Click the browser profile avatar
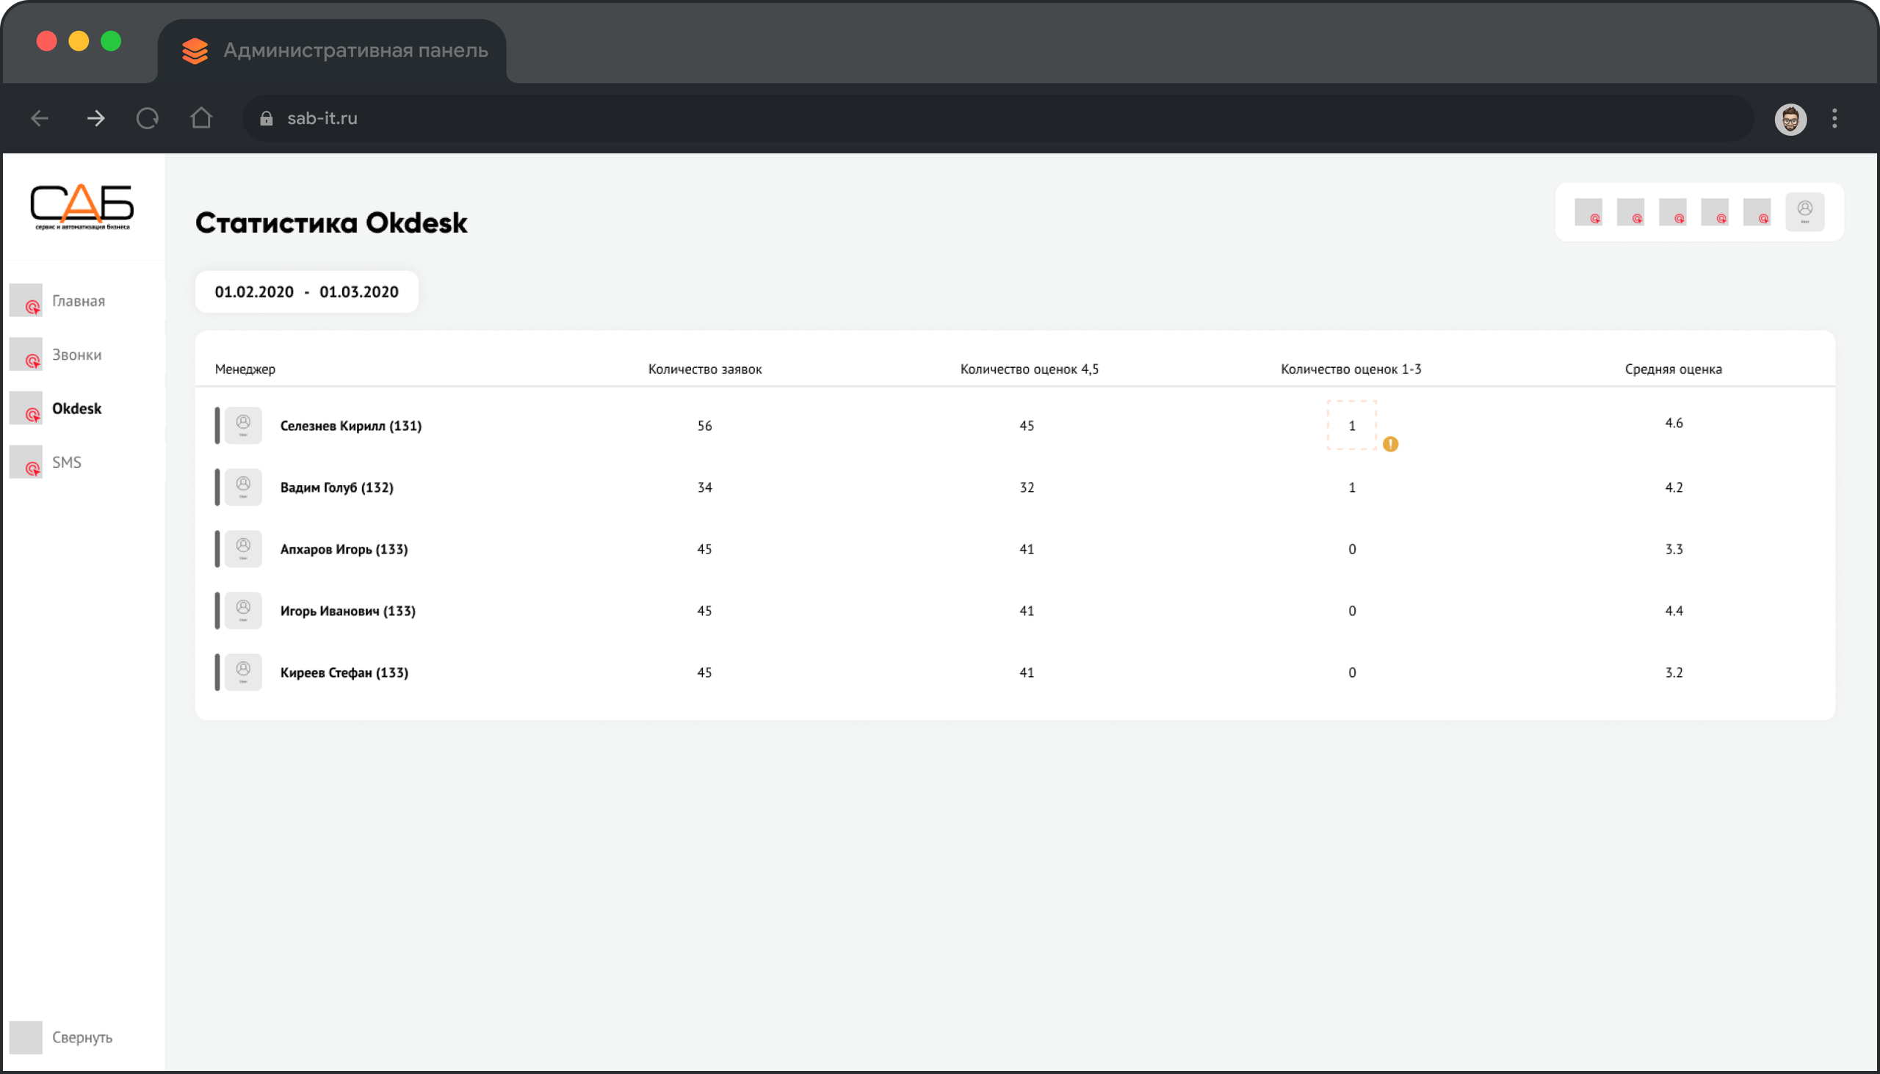The image size is (1880, 1074). (x=1790, y=119)
